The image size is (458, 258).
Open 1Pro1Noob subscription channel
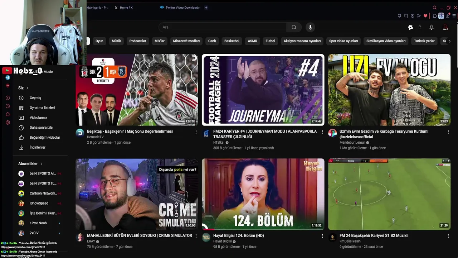coord(40,223)
